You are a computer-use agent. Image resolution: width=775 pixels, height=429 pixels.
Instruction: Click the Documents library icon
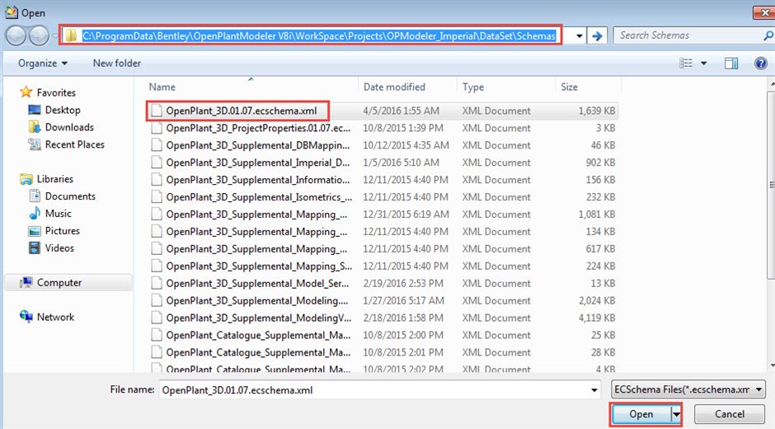35,196
